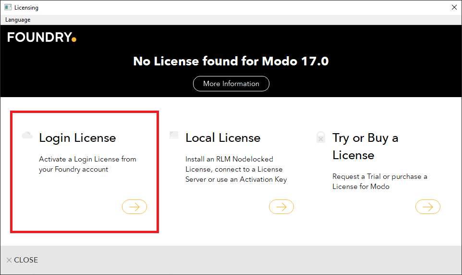Click the cloud icon beside Login License
Screen dimensions: 462x275
click(27, 135)
